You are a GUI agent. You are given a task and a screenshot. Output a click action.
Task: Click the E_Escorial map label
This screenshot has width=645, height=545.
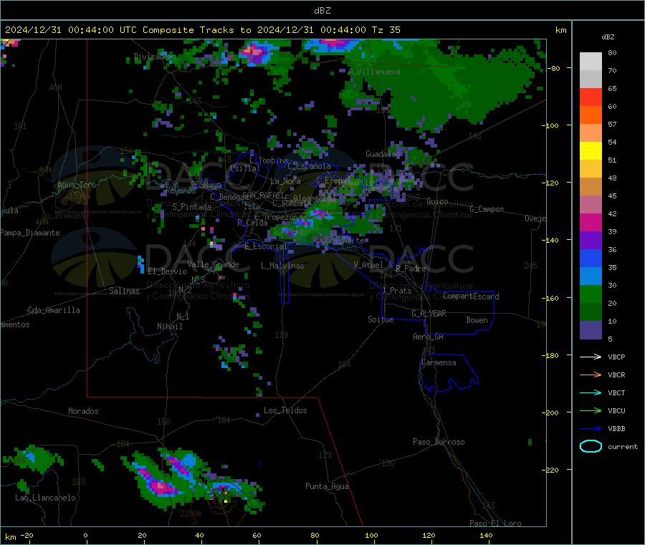(266, 246)
